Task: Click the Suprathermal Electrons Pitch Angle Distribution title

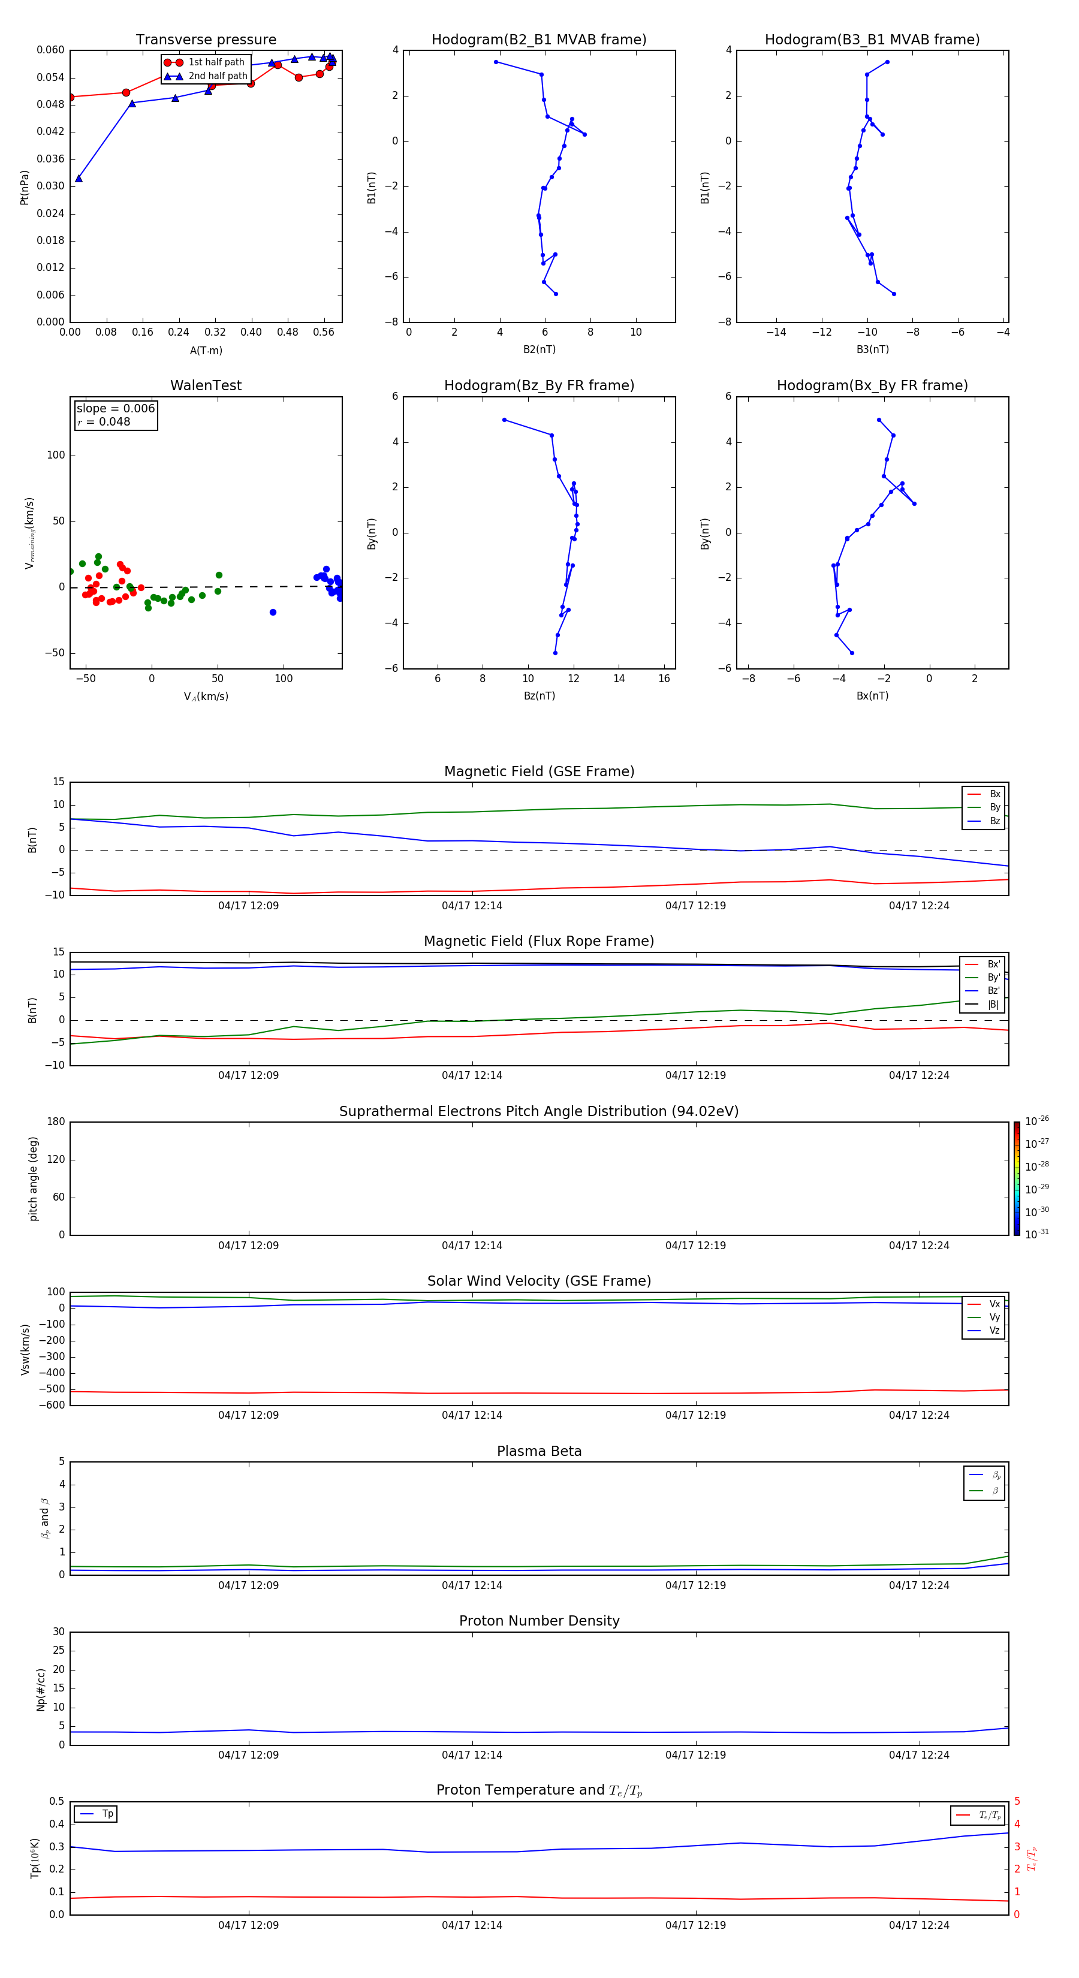Action: (539, 1112)
